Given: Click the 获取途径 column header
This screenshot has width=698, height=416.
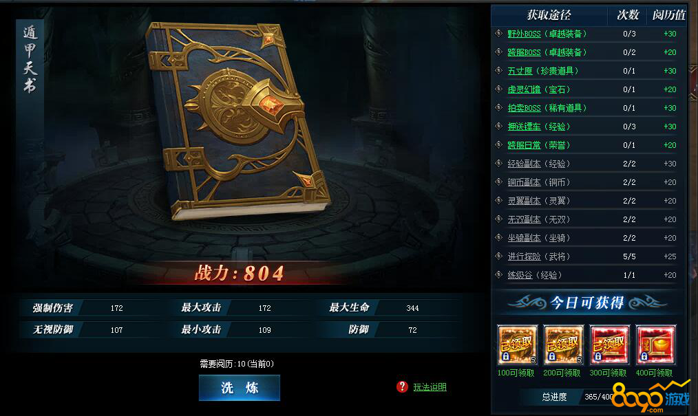Looking at the screenshot, I should coord(549,15).
